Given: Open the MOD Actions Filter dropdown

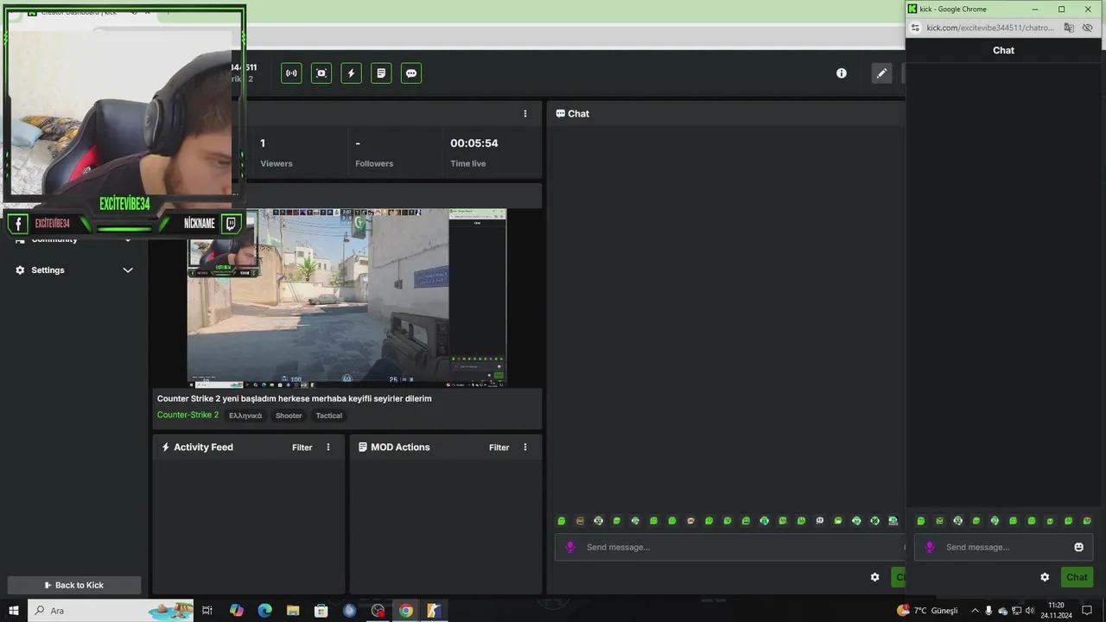Looking at the screenshot, I should tap(499, 447).
